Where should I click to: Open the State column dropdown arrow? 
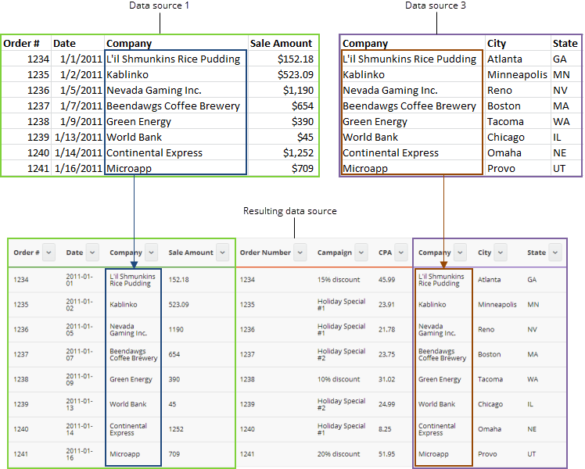555,252
